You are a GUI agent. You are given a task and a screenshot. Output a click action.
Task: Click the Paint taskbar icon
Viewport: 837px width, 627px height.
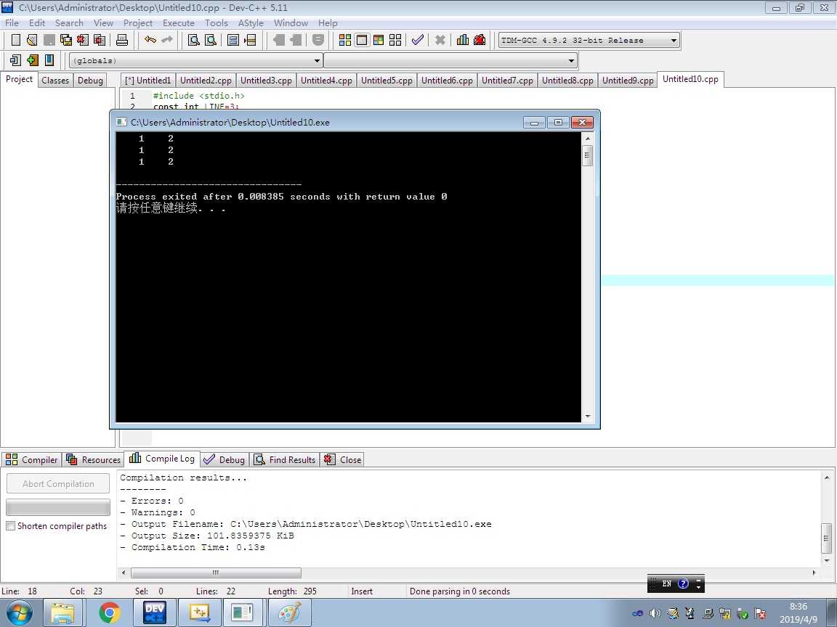[x=290, y=613]
